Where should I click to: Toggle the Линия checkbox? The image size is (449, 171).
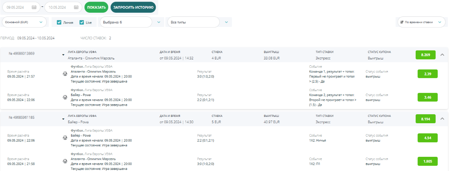pos(59,22)
